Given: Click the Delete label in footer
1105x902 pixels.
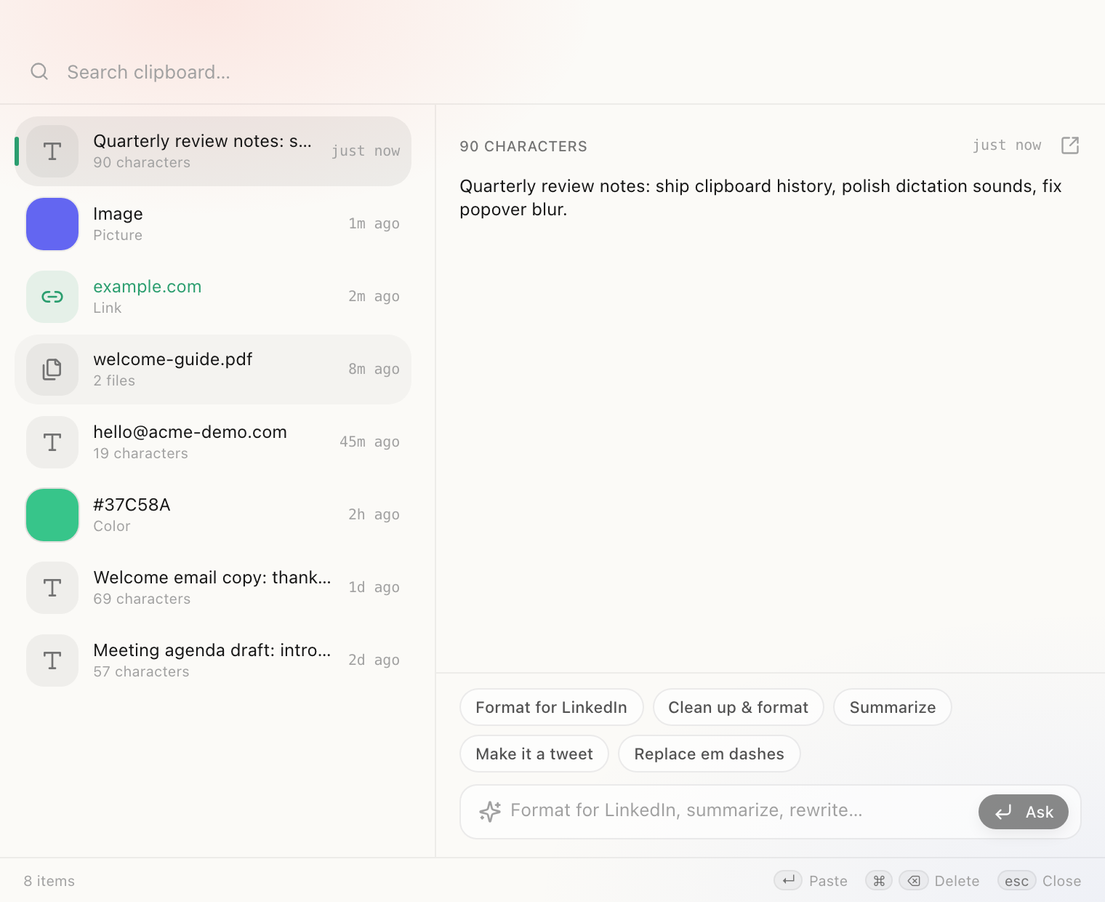Looking at the screenshot, I should coord(957,881).
